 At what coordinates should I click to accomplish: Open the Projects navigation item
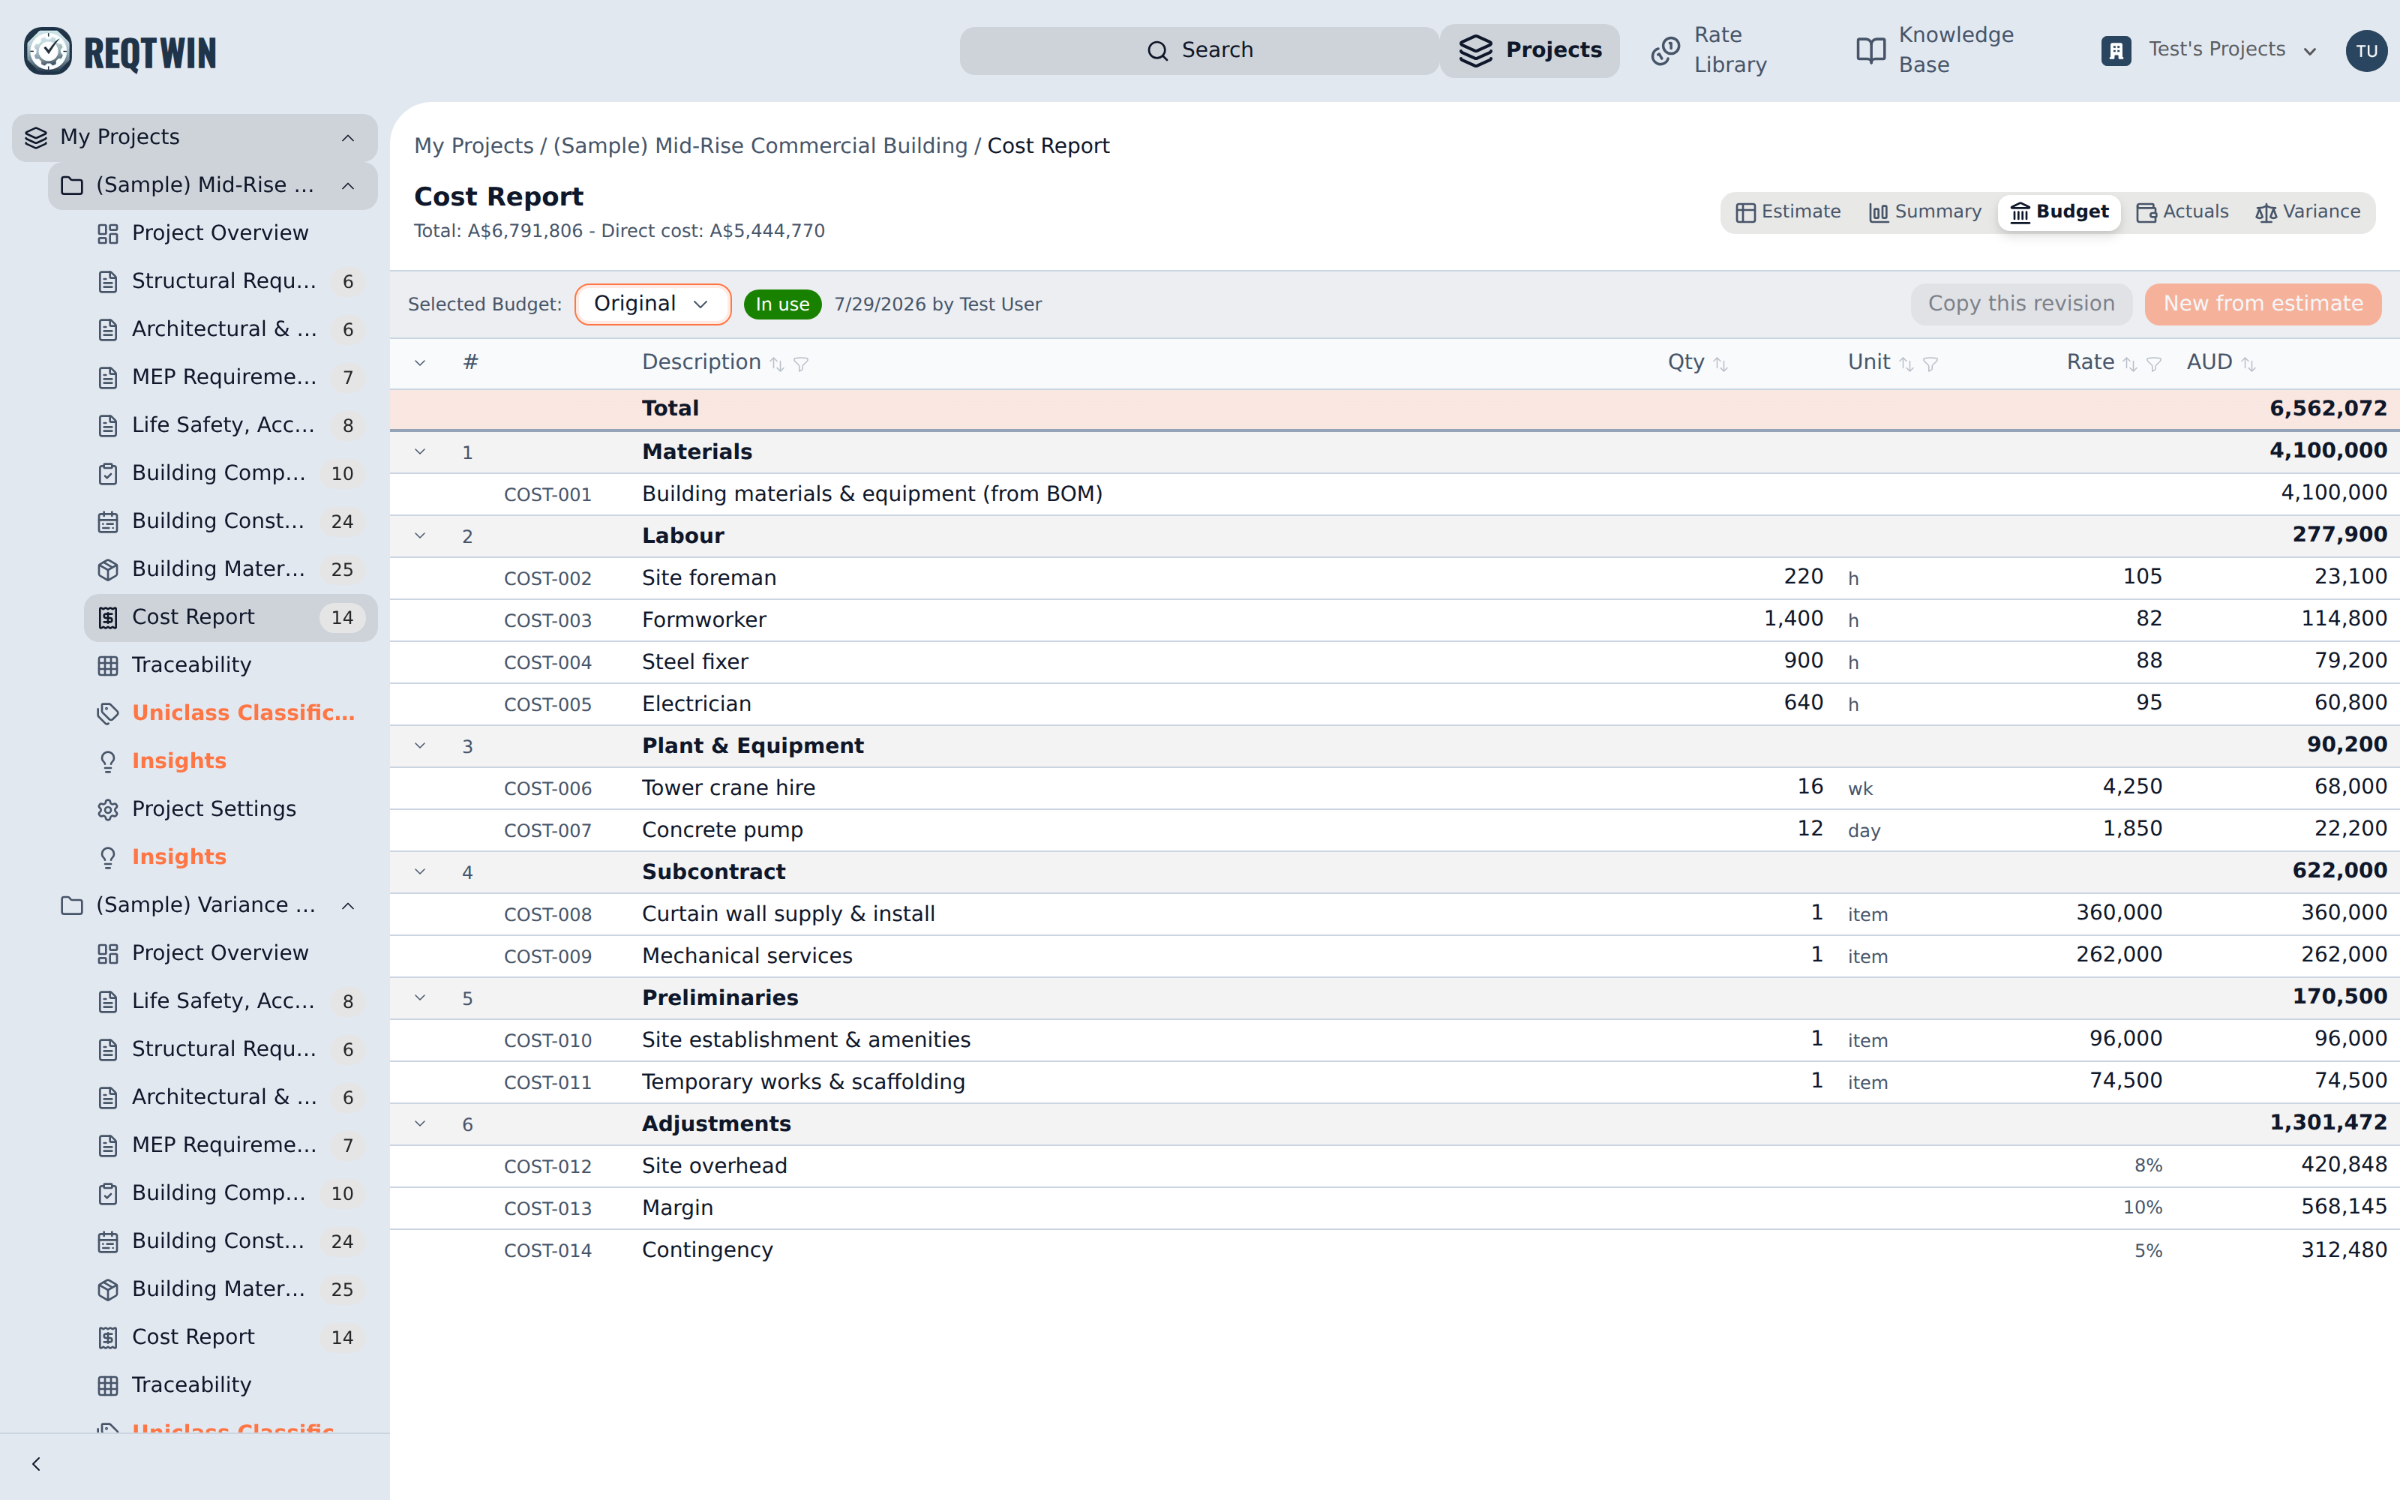1529,50
